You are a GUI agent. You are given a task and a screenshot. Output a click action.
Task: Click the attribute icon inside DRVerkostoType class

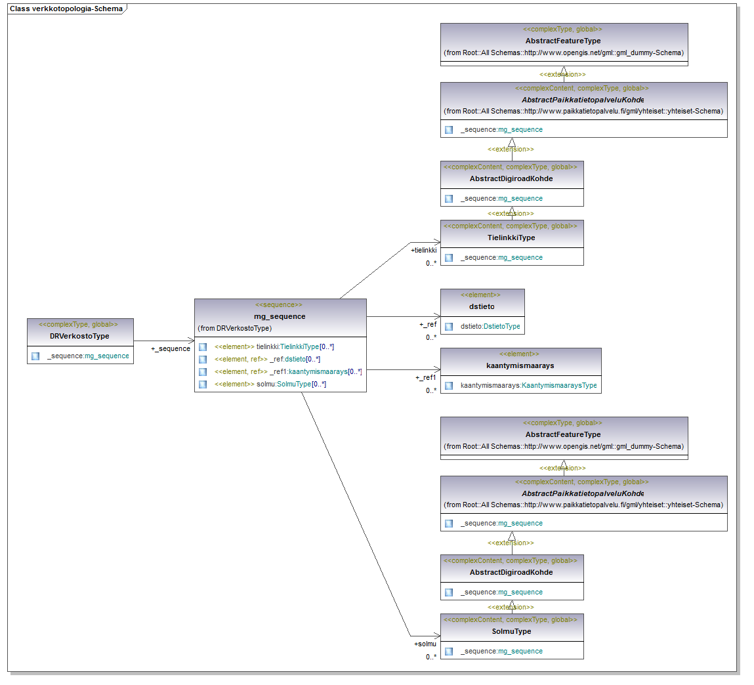[35, 356]
